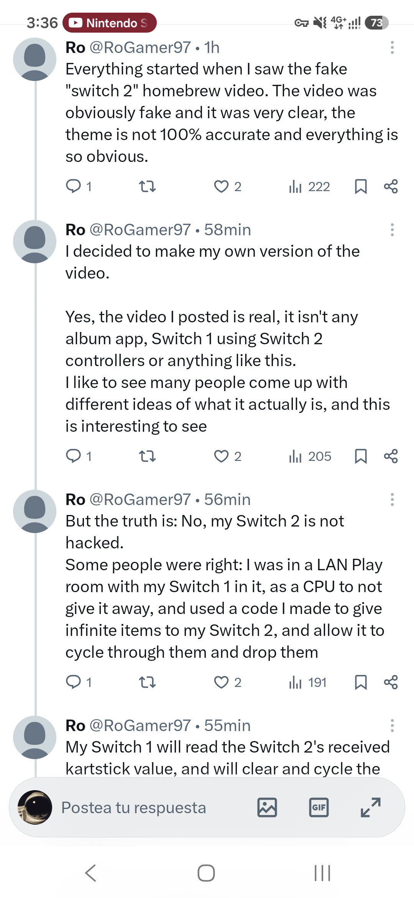View analytics showing 222 views
Viewport: 414px width, 898px height.
(309, 187)
